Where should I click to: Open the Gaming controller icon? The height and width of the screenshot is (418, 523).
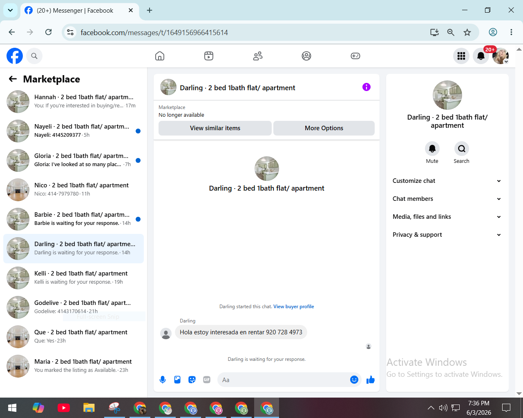click(355, 56)
